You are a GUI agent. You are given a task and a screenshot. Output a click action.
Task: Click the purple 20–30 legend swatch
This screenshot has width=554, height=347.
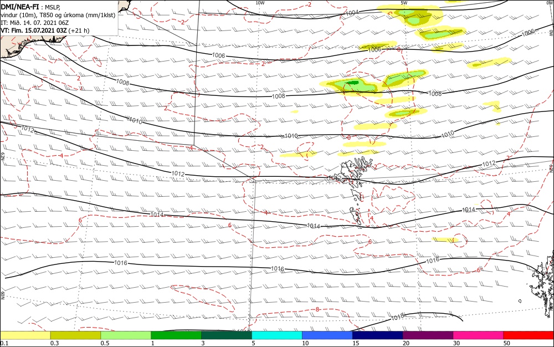point(428,335)
